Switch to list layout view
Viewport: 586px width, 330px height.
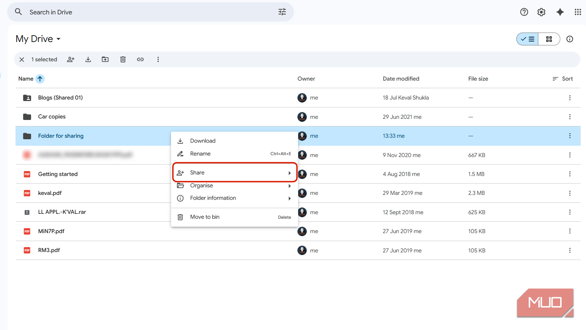click(527, 39)
